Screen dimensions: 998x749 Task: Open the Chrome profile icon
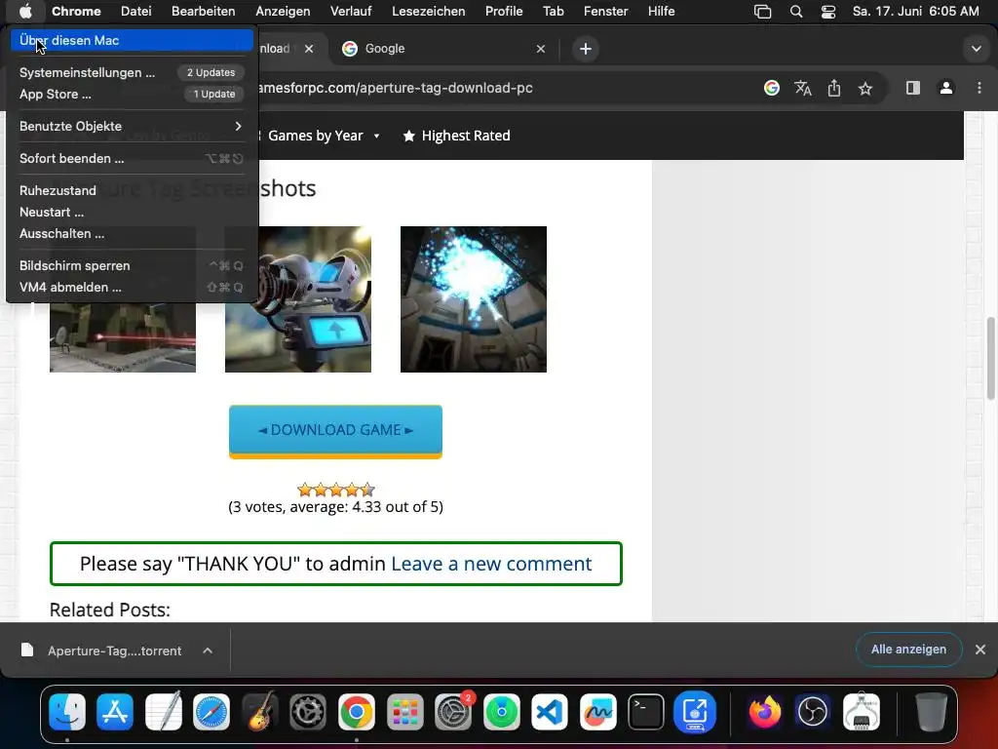945,88
